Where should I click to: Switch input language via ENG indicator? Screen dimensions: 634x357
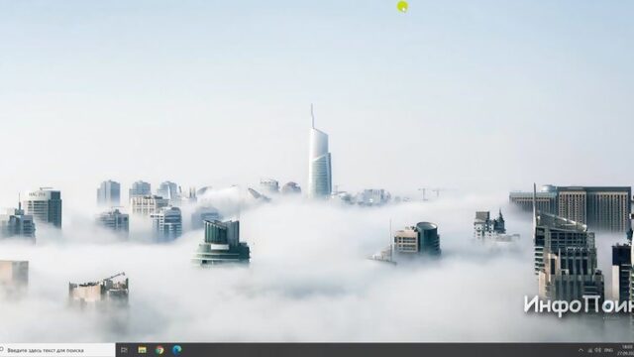(x=609, y=350)
